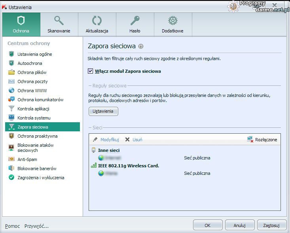The height and width of the screenshot is (233, 290).
Task: Click the X icon beside Usuń
Action: coord(127,139)
